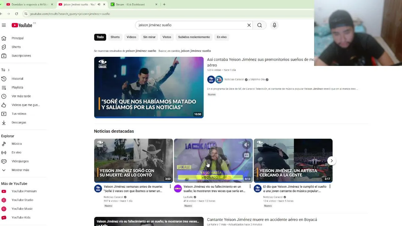The width and height of the screenshot is (402, 226).
Task: Select the Shorts filter chip
Action: point(115,37)
